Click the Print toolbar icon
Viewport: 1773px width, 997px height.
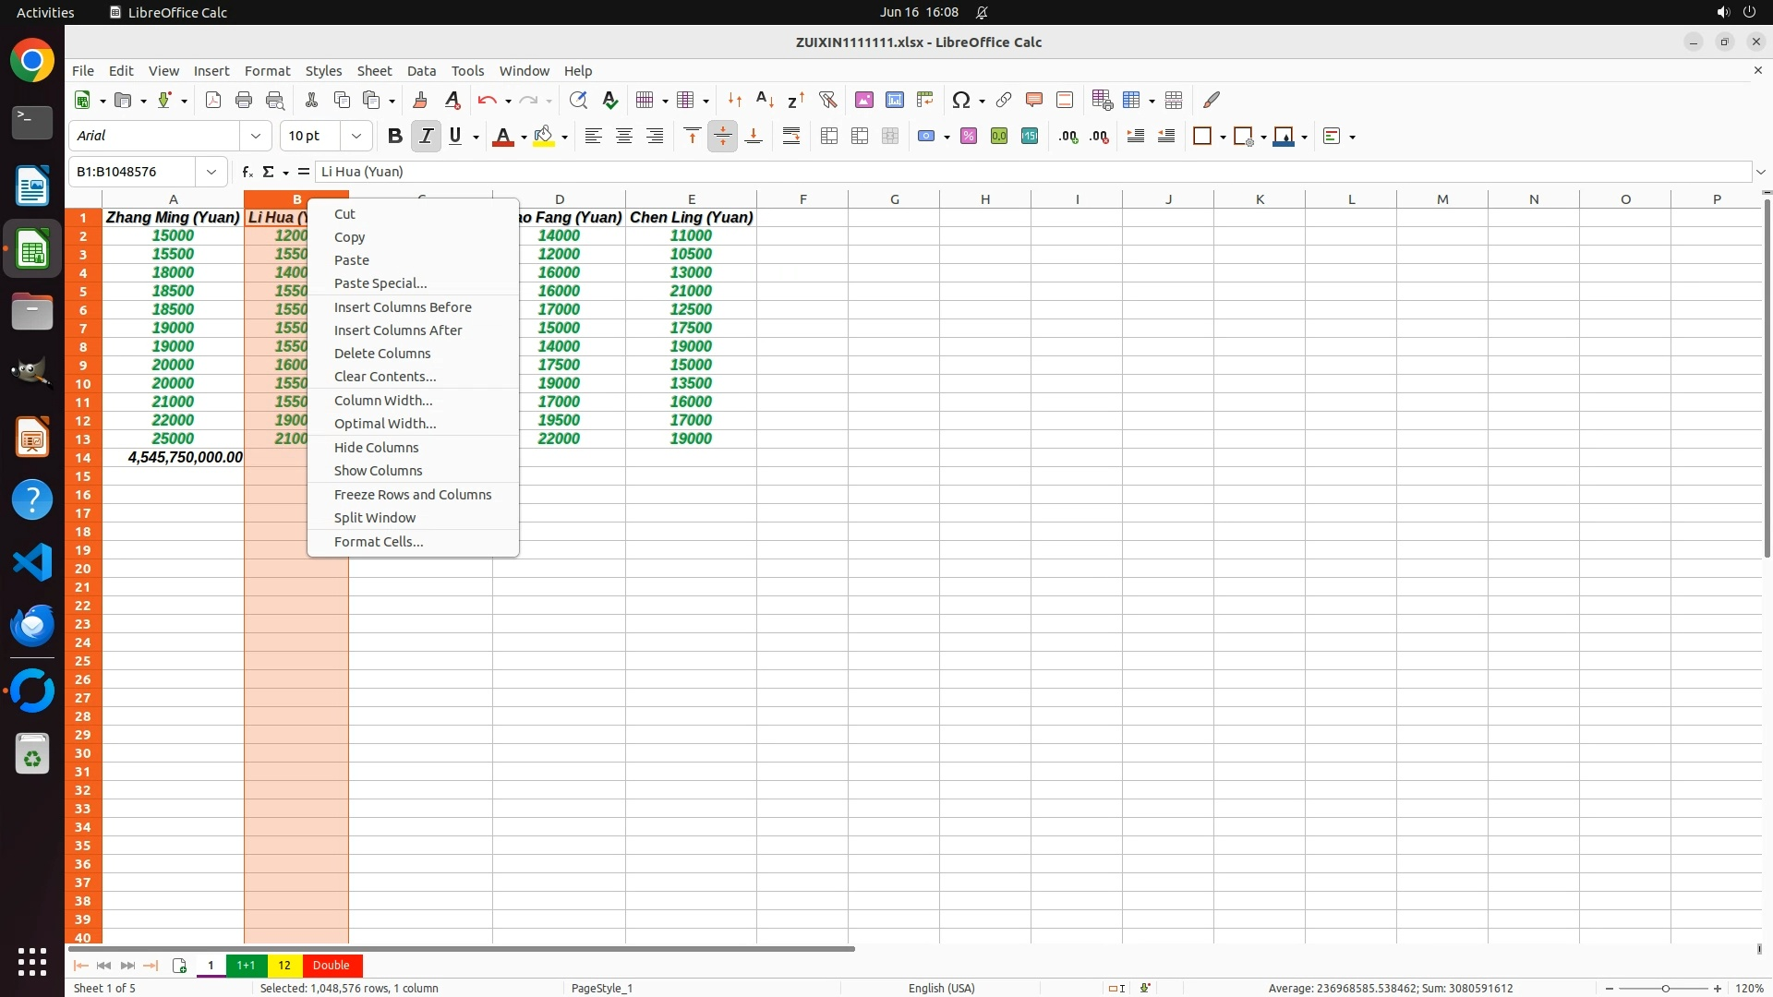(244, 100)
